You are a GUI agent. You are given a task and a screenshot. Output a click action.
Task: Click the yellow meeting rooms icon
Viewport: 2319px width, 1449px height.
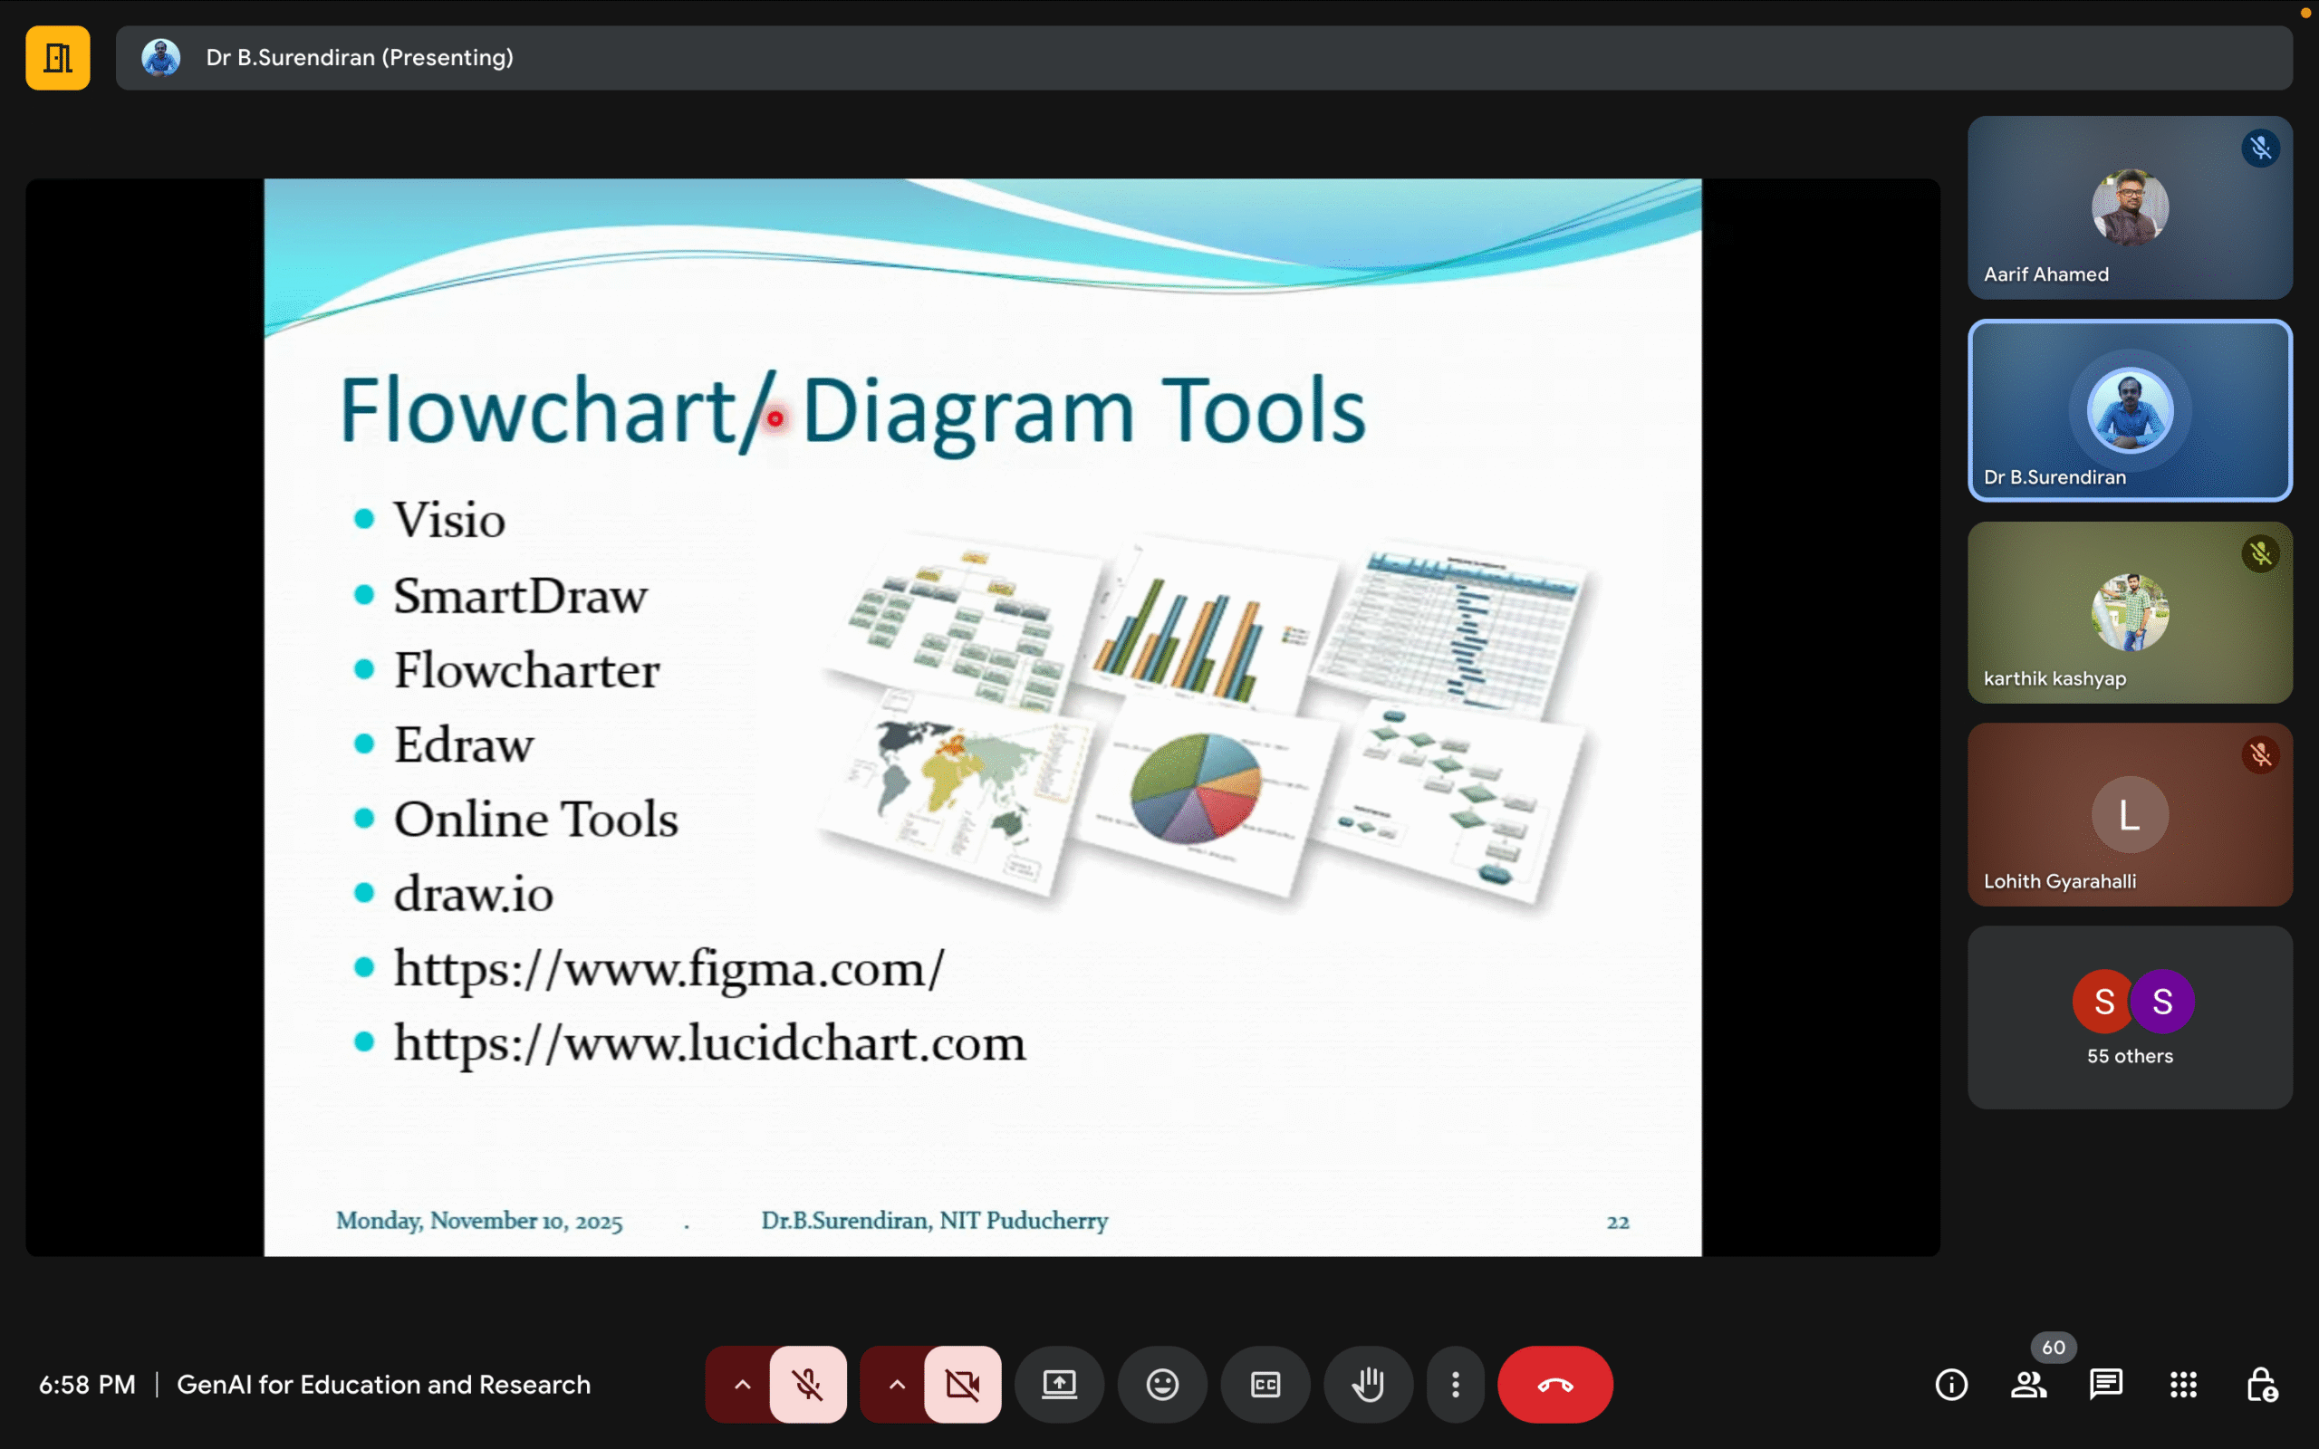pos(57,57)
